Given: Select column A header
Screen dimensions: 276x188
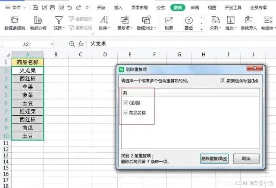Looking at the screenshot, I should pyautogui.click(x=28, y=55).
